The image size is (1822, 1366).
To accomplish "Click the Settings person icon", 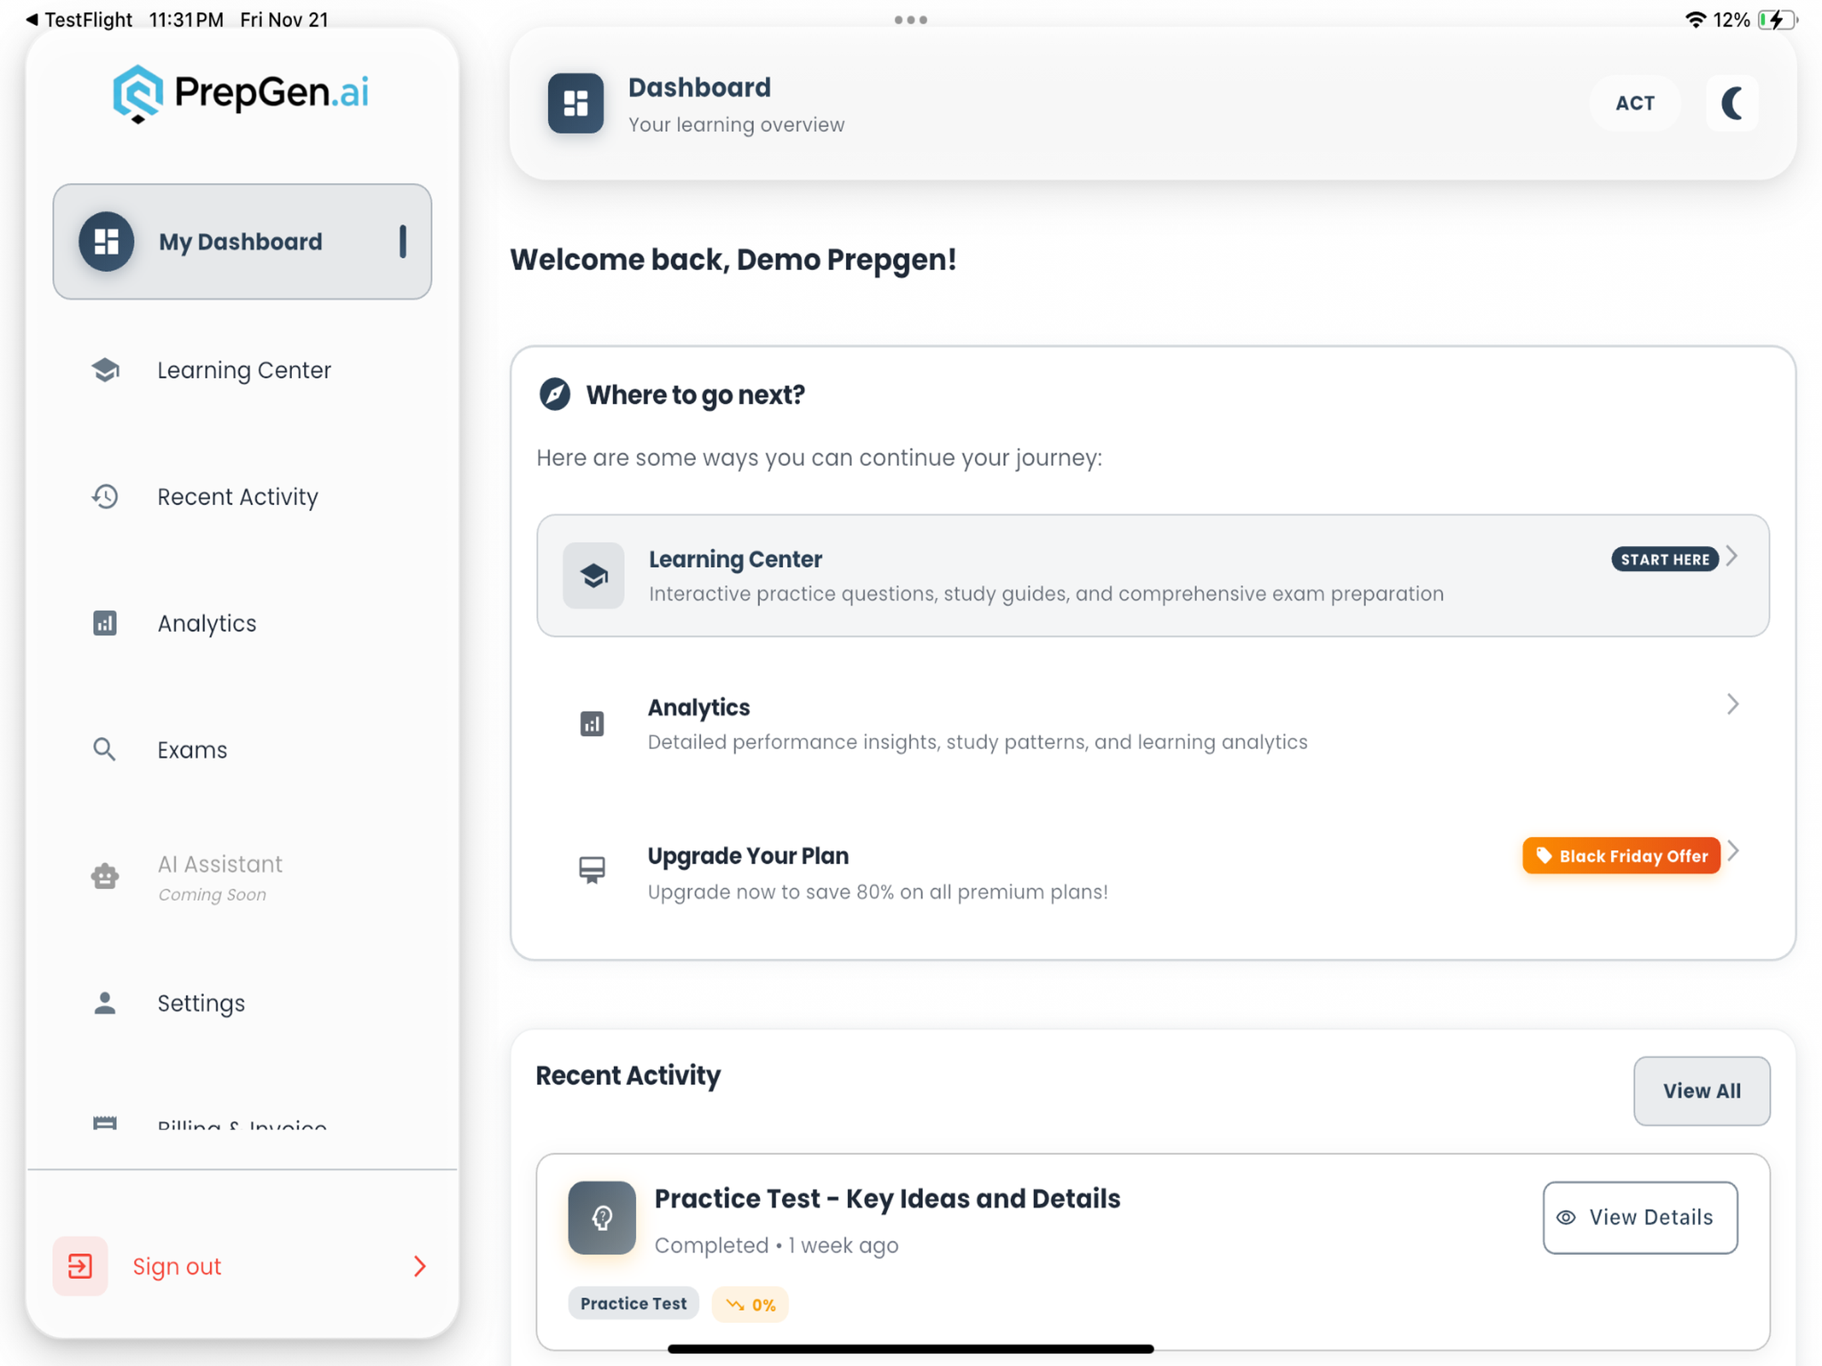I will [x=105, y=1003].
